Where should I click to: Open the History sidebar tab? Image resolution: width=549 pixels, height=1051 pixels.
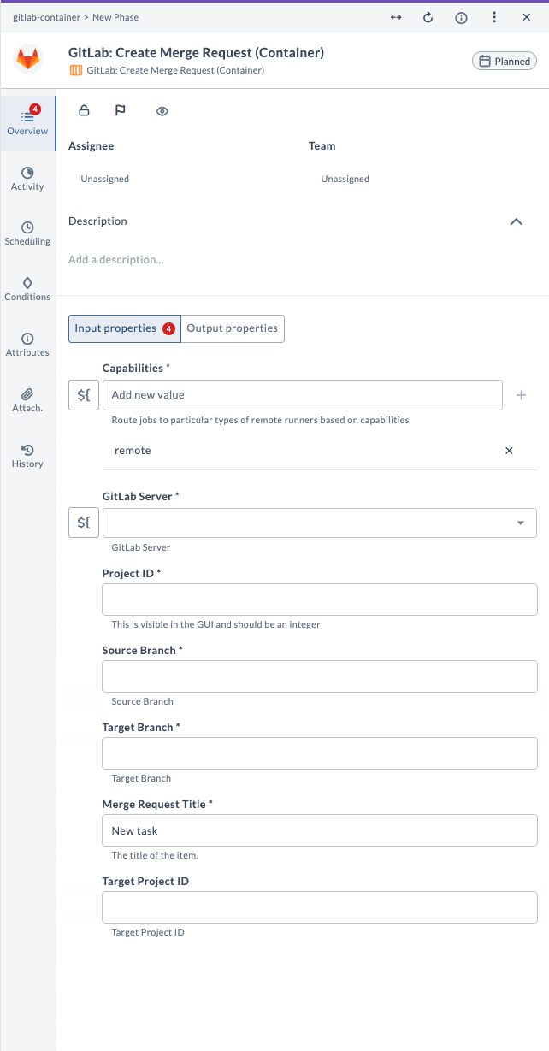[x=27, y=456]
